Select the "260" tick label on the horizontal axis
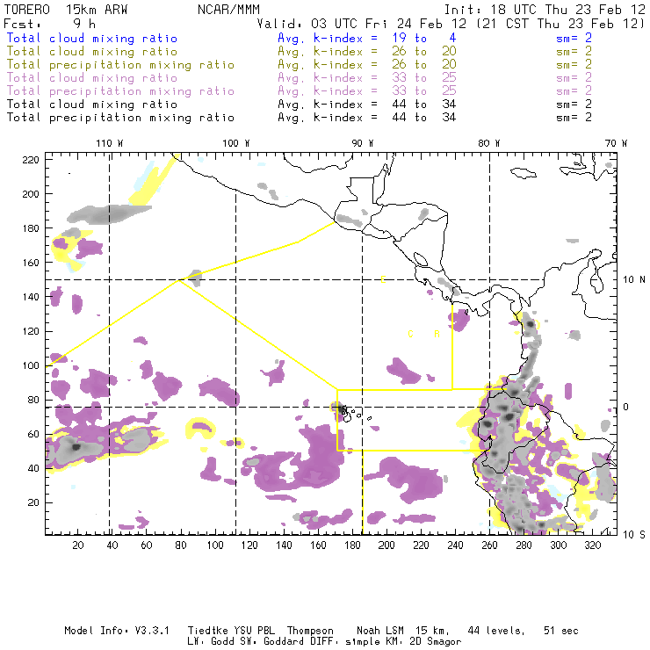The height and width of the screenshot is (650, 650). [489, 545]
